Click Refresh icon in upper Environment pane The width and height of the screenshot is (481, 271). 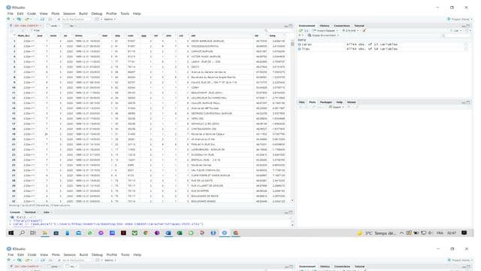pos(467,30)
